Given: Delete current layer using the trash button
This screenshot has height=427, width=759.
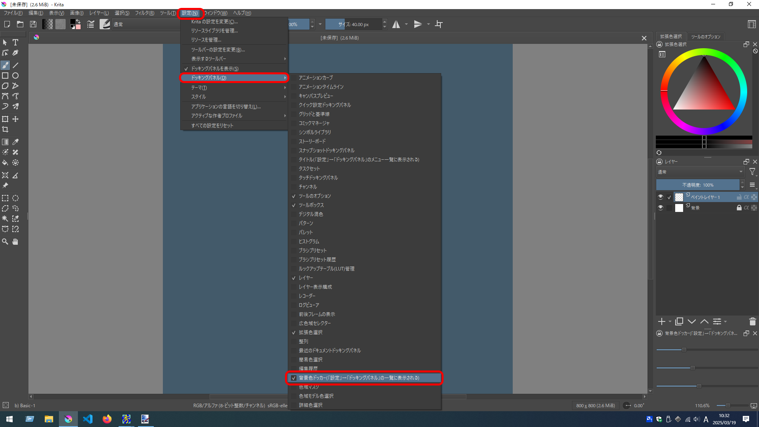Looking at the screenshot, I should point(753,321).
